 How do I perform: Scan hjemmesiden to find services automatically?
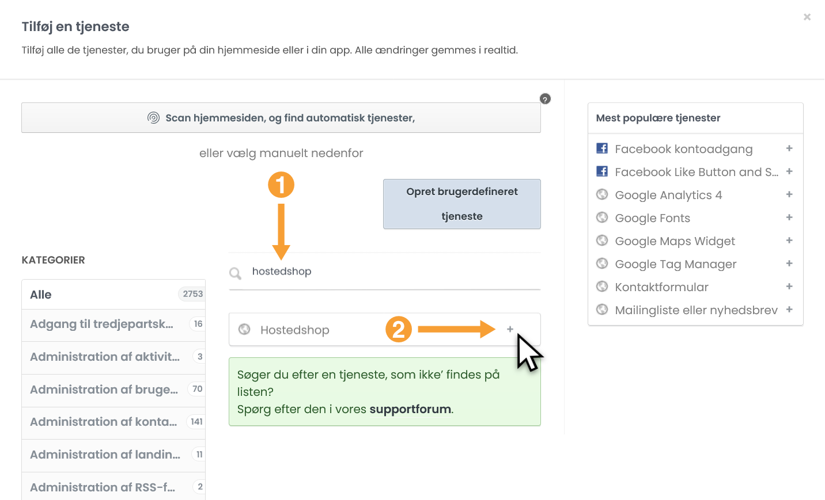[x=281, y=118]
